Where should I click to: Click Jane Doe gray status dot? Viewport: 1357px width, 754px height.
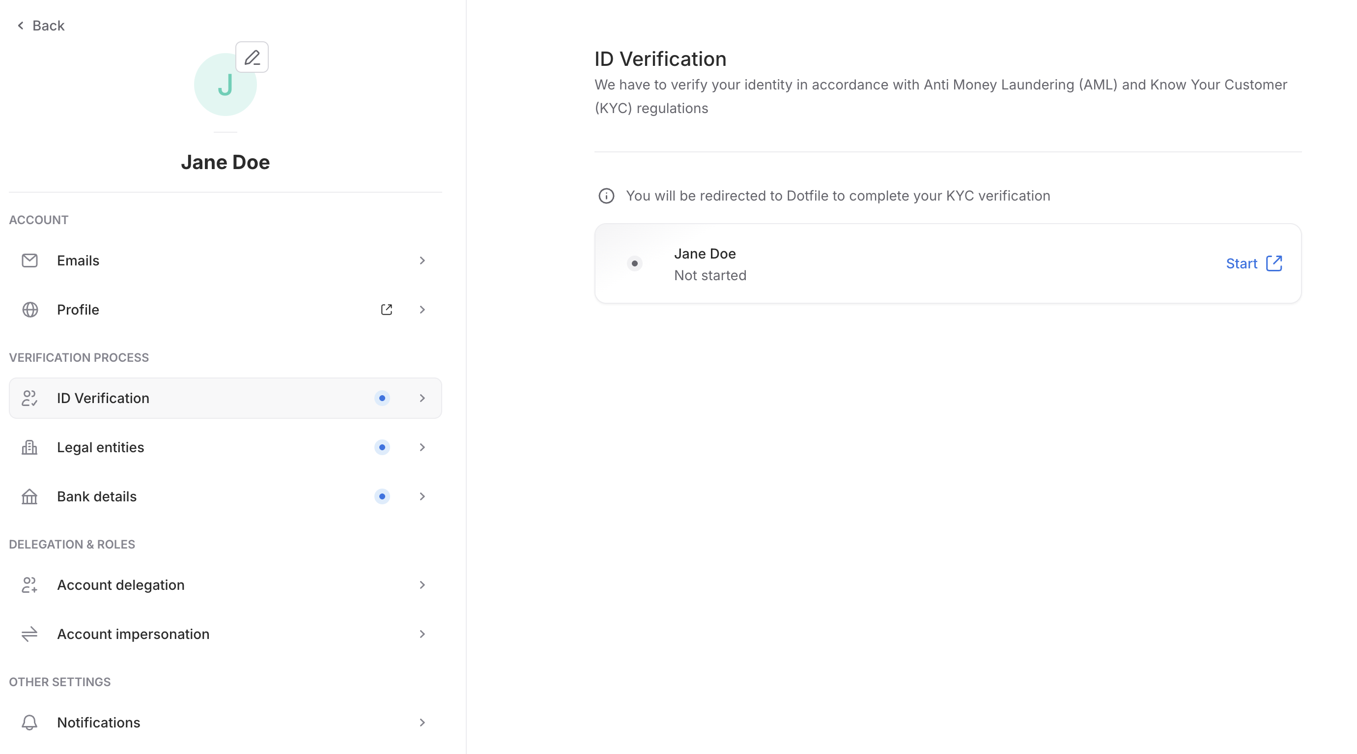(x=635, y=263)
